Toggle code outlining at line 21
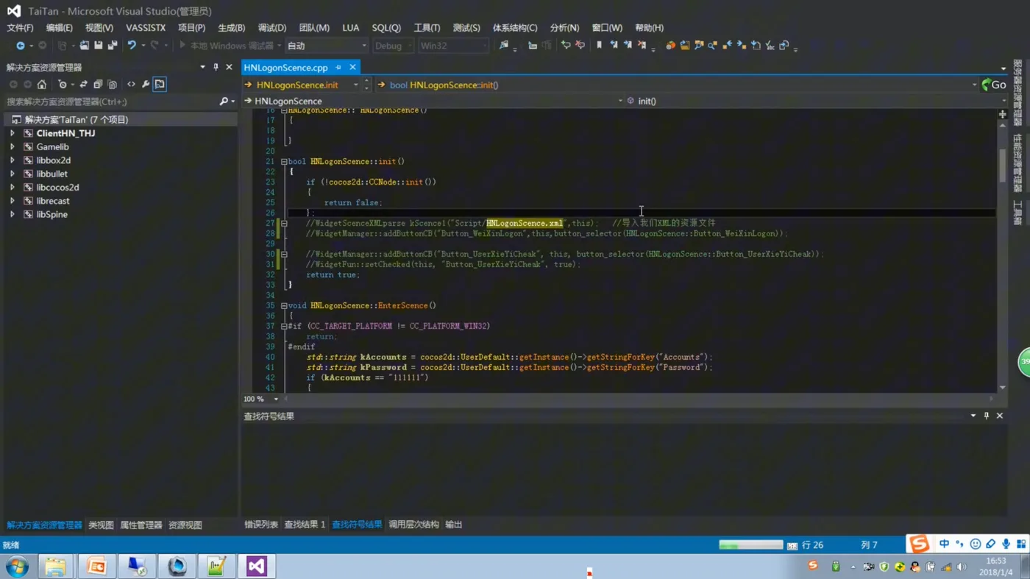1030x579 pixels. (284, 162)
